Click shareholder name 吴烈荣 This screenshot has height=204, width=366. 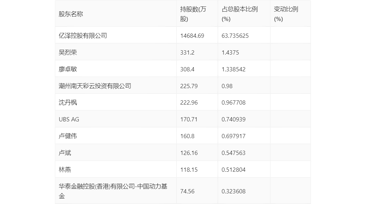click(x=68, y=53)
